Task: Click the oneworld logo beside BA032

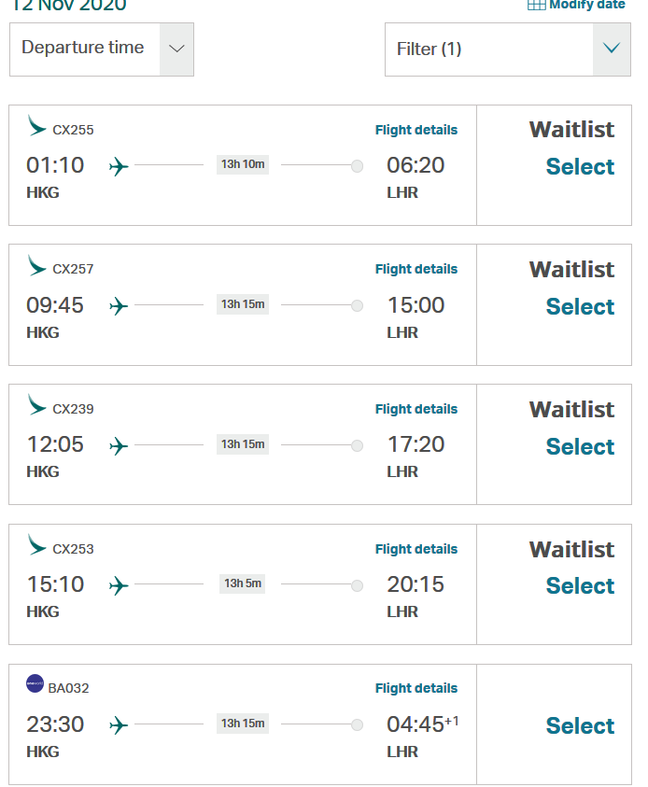Action: click(35, 683)
